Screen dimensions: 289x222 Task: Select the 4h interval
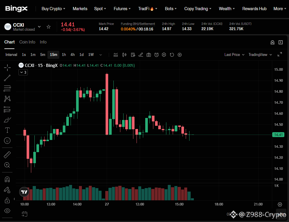(73, 55)
